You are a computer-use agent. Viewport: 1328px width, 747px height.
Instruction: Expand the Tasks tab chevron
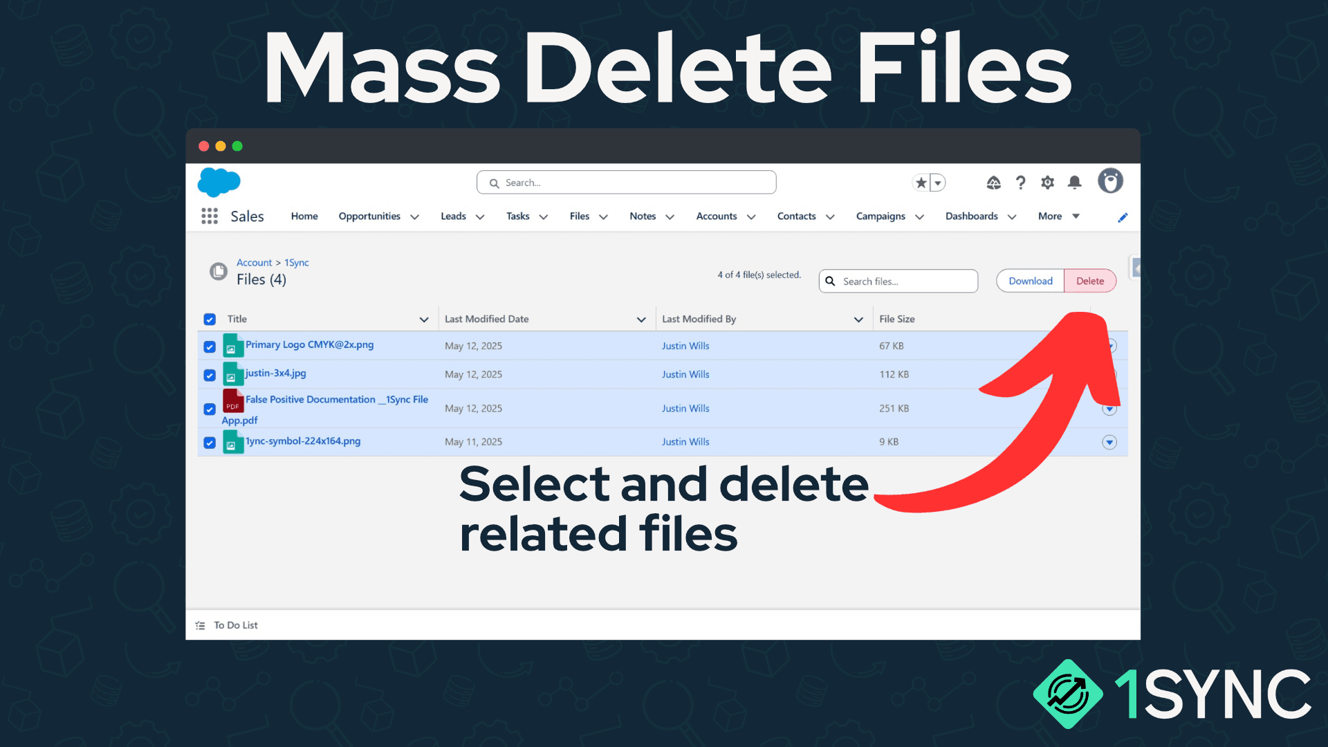coord(544,217)
